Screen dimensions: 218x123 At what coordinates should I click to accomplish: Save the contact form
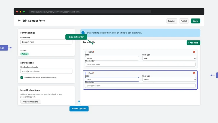coord(195,21)
